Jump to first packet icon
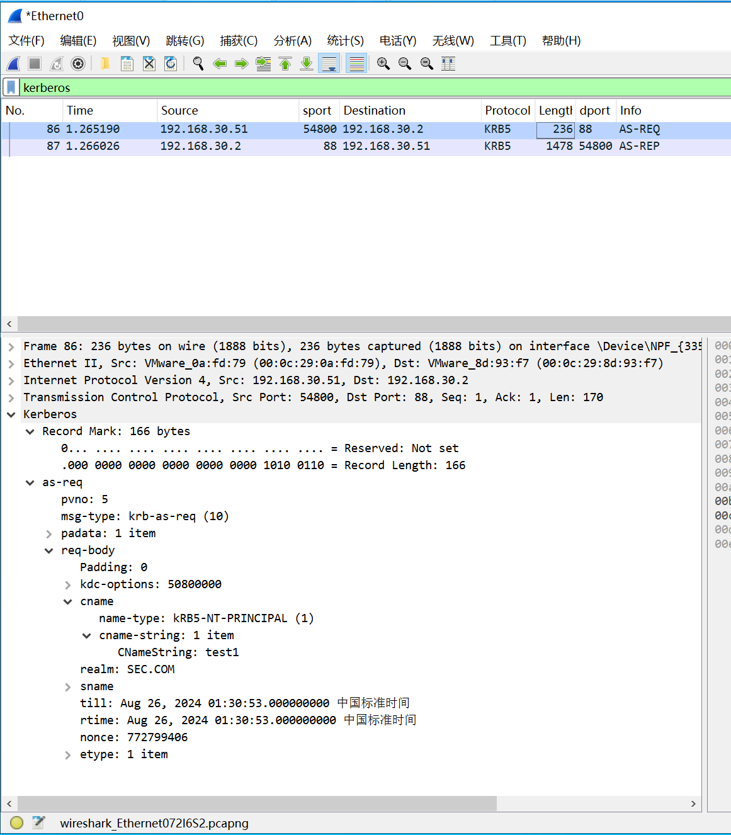 [x=285, y=64]
